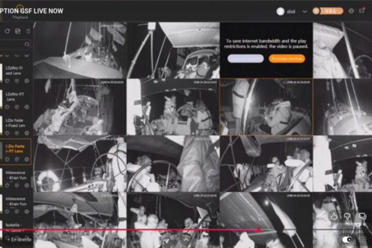Image resolution: width=372 pixels, height=248 pixels.
Task: Click the search magnifier icon
Action: pyautogui.click(x=27, y=45)
